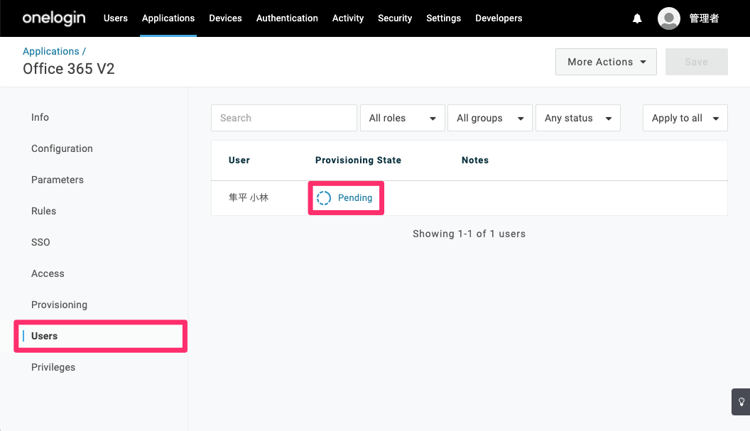Select the Configuration sidebar tab

pyautogui.click(x=62, y=148)
